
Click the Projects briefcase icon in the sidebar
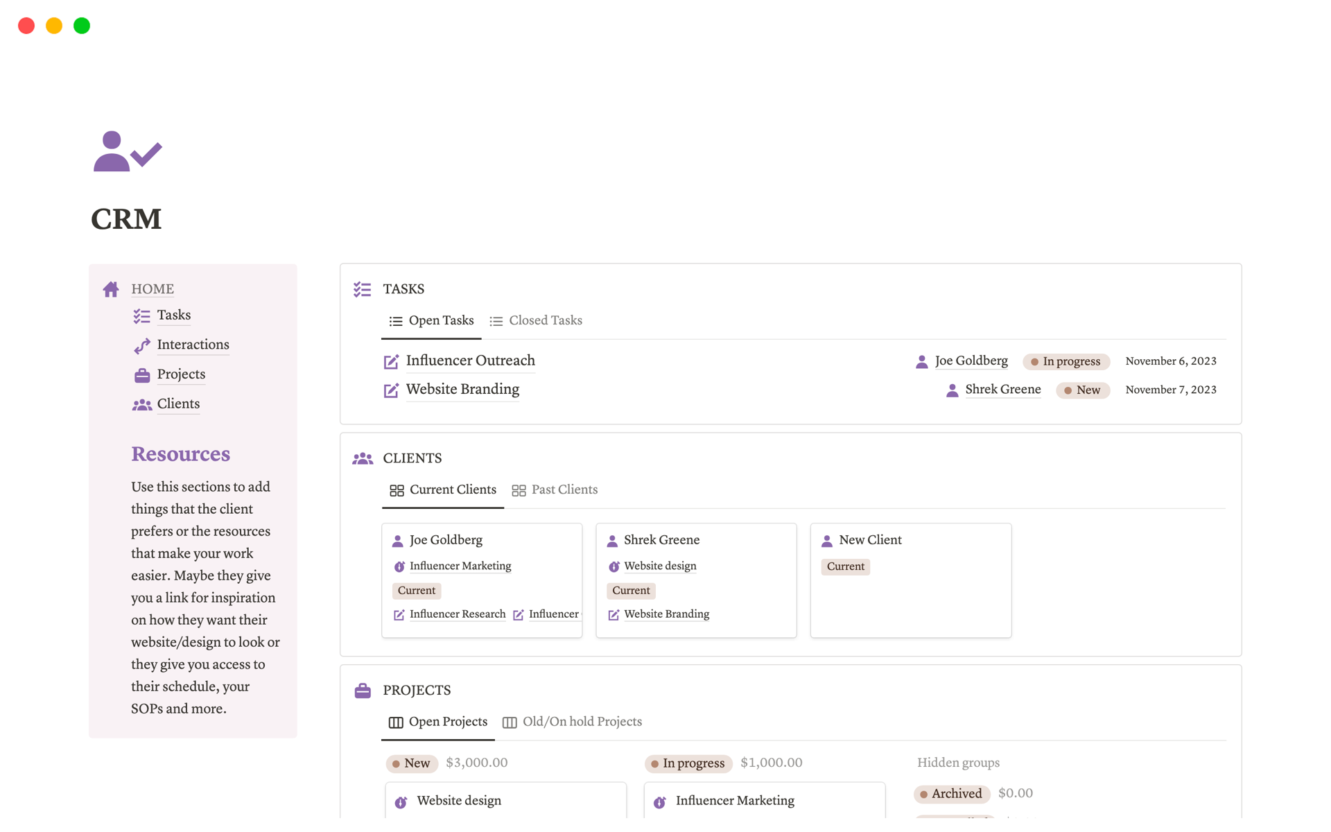(x=141, y=374)
